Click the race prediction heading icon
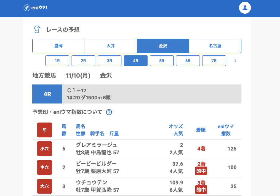The width and height of the screenshot is (280, 196). (x=37, y=29)
